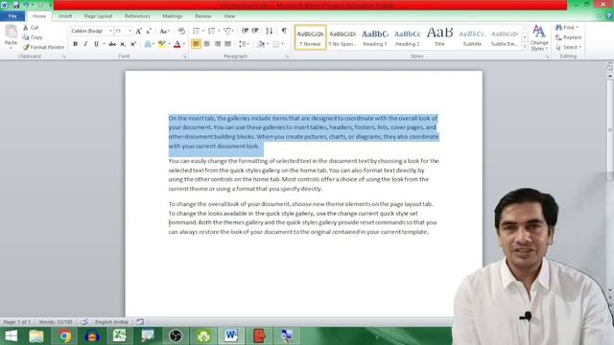Open the File tab
This screenshot has height=345, width=614.
[12, 16]
